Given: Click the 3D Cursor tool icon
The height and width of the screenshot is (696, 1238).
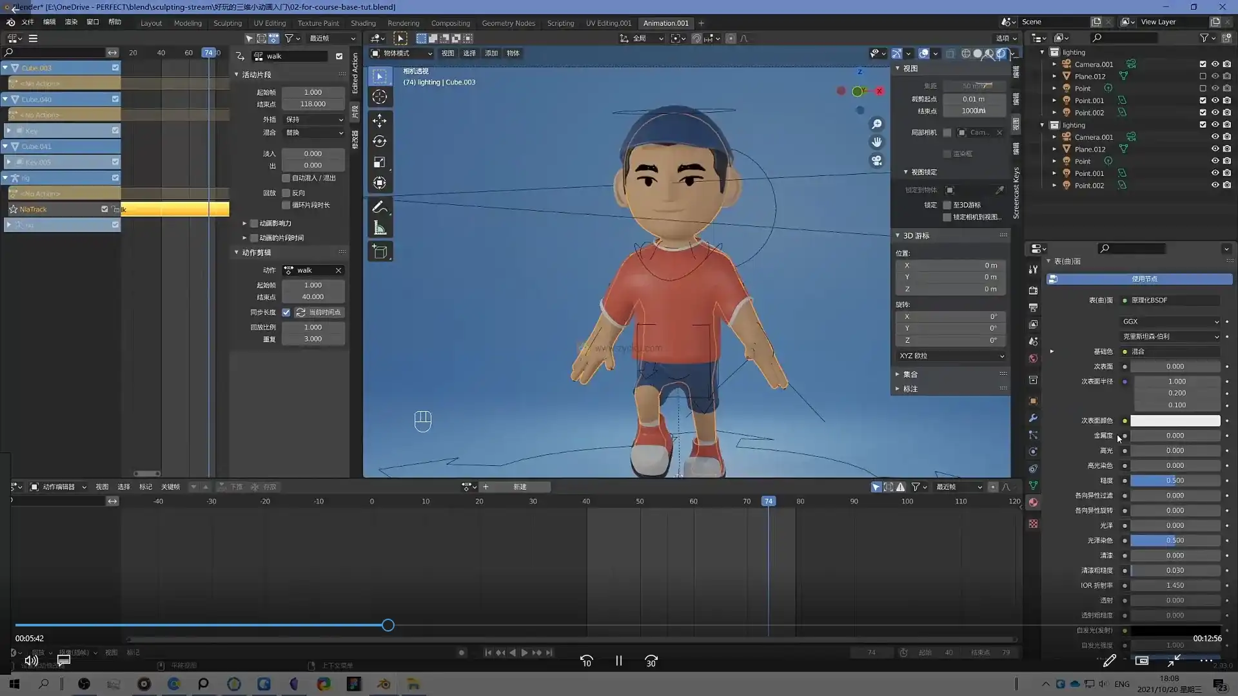Looking at the screenshot, I should click(380, 97).
